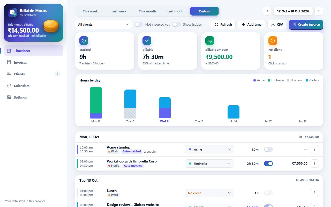Viewport: 331px width, 207px height.
Task: Select the Last week tab
Action: 119,11
